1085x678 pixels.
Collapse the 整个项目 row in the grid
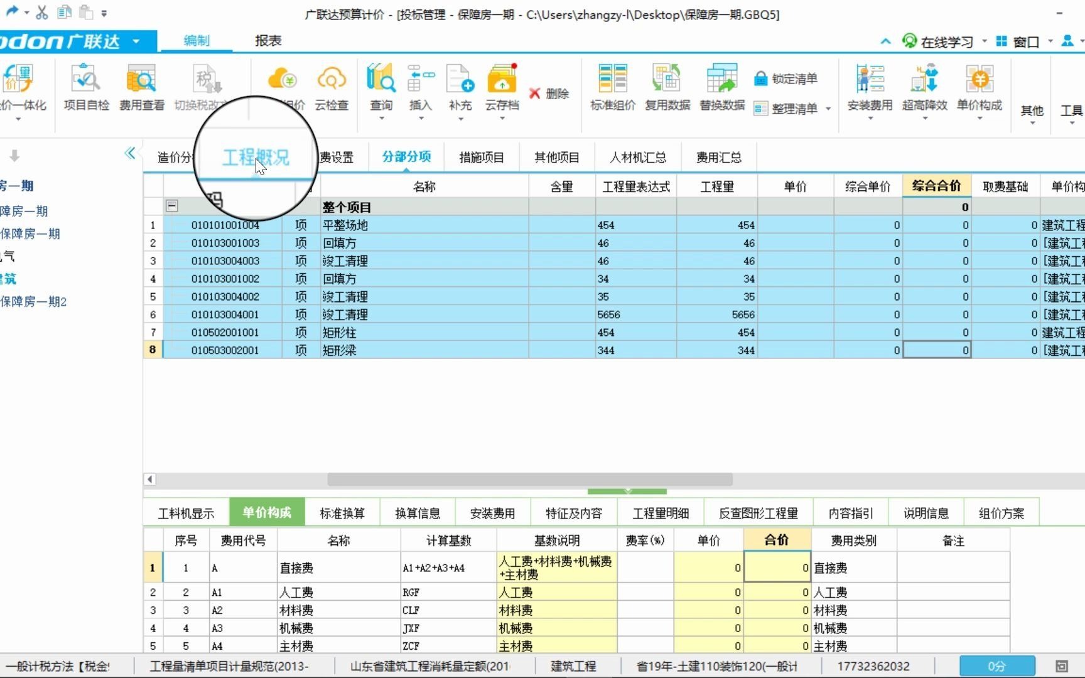coord(171,206)
